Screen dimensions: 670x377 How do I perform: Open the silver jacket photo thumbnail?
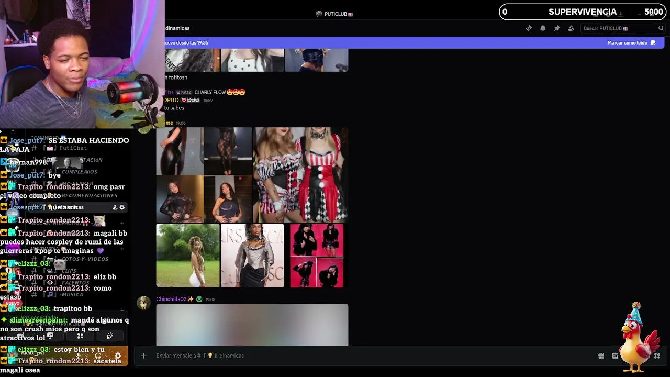click(x=252, y=256)
